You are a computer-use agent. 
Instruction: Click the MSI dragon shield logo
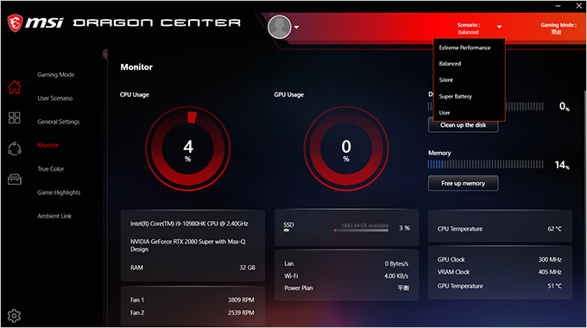(15, 22)
